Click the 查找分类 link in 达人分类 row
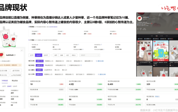This screenshot has width=178, height=112. [x=102, y=74]
